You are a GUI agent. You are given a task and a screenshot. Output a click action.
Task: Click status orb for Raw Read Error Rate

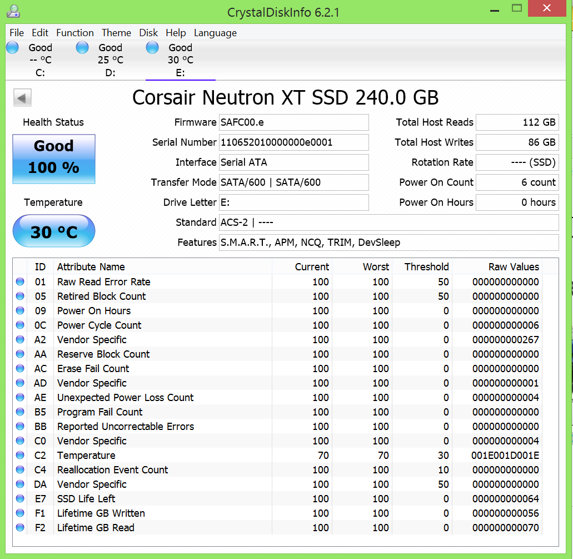[21, 282]
